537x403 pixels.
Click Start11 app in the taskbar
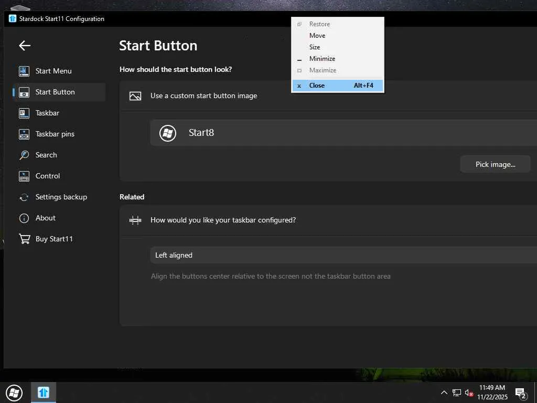point(44,393)
